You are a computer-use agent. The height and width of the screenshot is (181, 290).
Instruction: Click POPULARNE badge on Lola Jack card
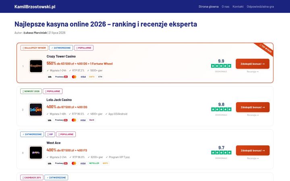click(x=52, y=91)
